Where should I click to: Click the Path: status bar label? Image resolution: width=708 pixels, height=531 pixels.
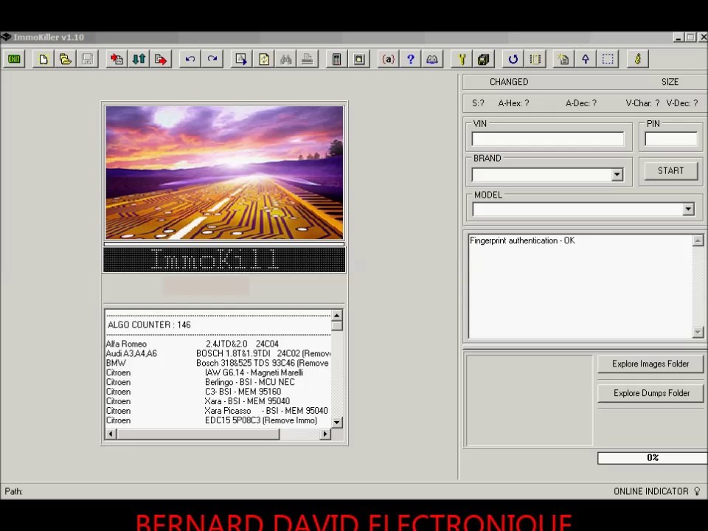click(x=13, y=491)
